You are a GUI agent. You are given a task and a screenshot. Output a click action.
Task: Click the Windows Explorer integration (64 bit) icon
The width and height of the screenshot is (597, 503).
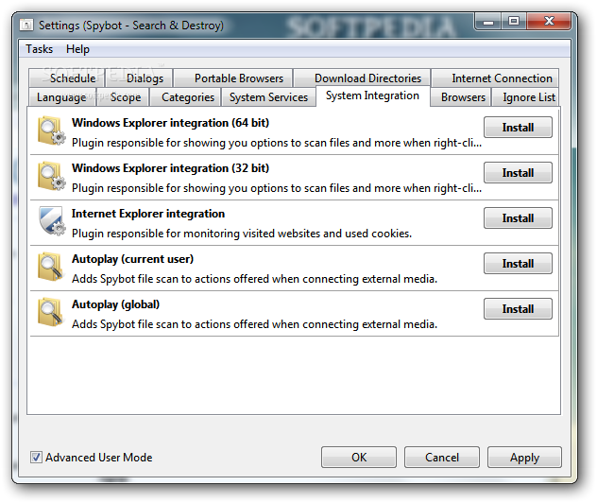point(51,130)
